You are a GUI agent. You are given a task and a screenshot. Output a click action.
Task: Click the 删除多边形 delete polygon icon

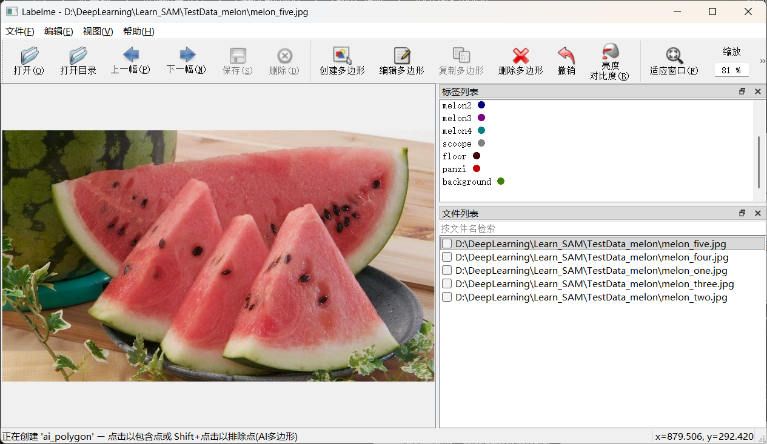[520, 61]
